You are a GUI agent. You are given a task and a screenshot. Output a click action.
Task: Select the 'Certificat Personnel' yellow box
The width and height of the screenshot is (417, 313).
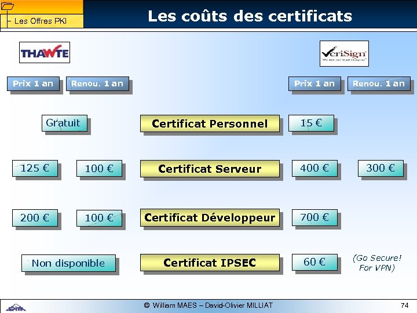pos(210,123)
